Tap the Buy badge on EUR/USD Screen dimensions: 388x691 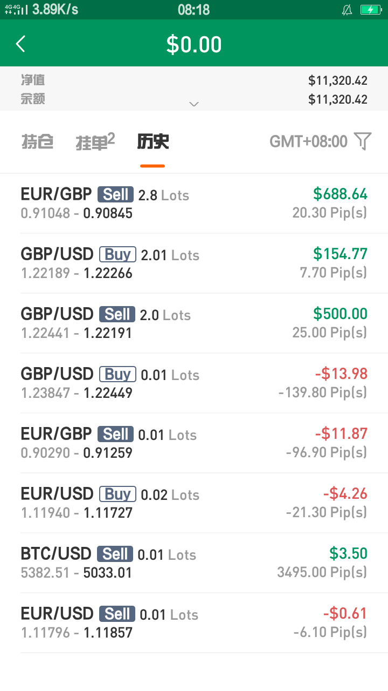[117, 494]
